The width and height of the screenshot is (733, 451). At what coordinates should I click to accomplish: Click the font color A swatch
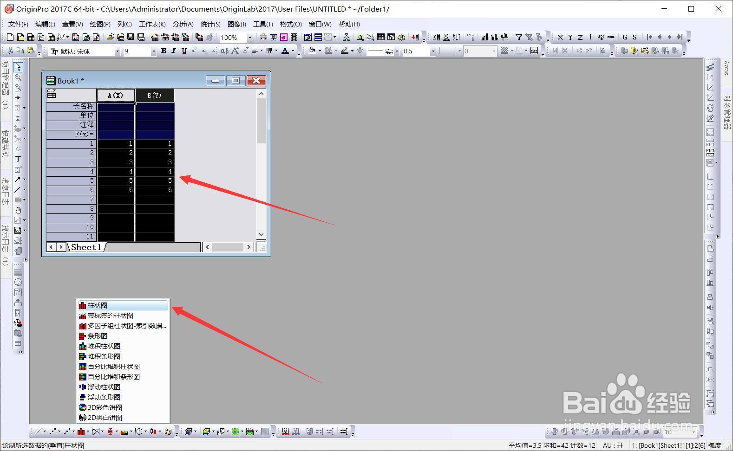click(285, 51)
